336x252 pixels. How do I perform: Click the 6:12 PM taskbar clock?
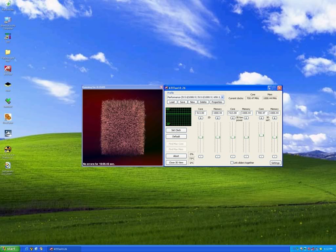(328, 249)
